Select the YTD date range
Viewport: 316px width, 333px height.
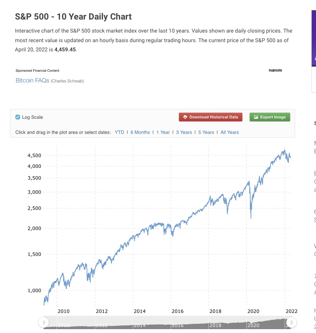pyautogui.click(x=119, y=132)
